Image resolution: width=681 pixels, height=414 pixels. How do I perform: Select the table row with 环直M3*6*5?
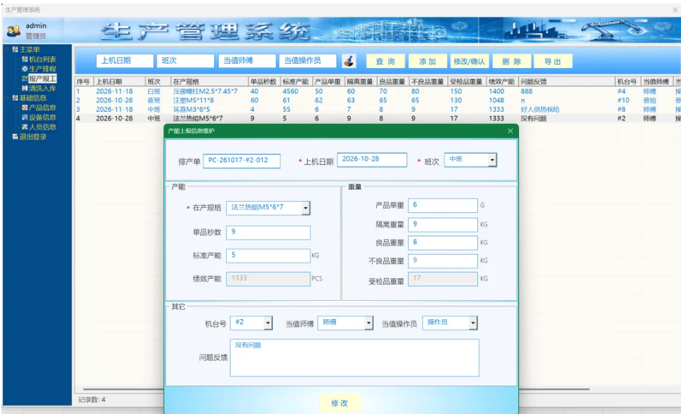click(378, 110)
